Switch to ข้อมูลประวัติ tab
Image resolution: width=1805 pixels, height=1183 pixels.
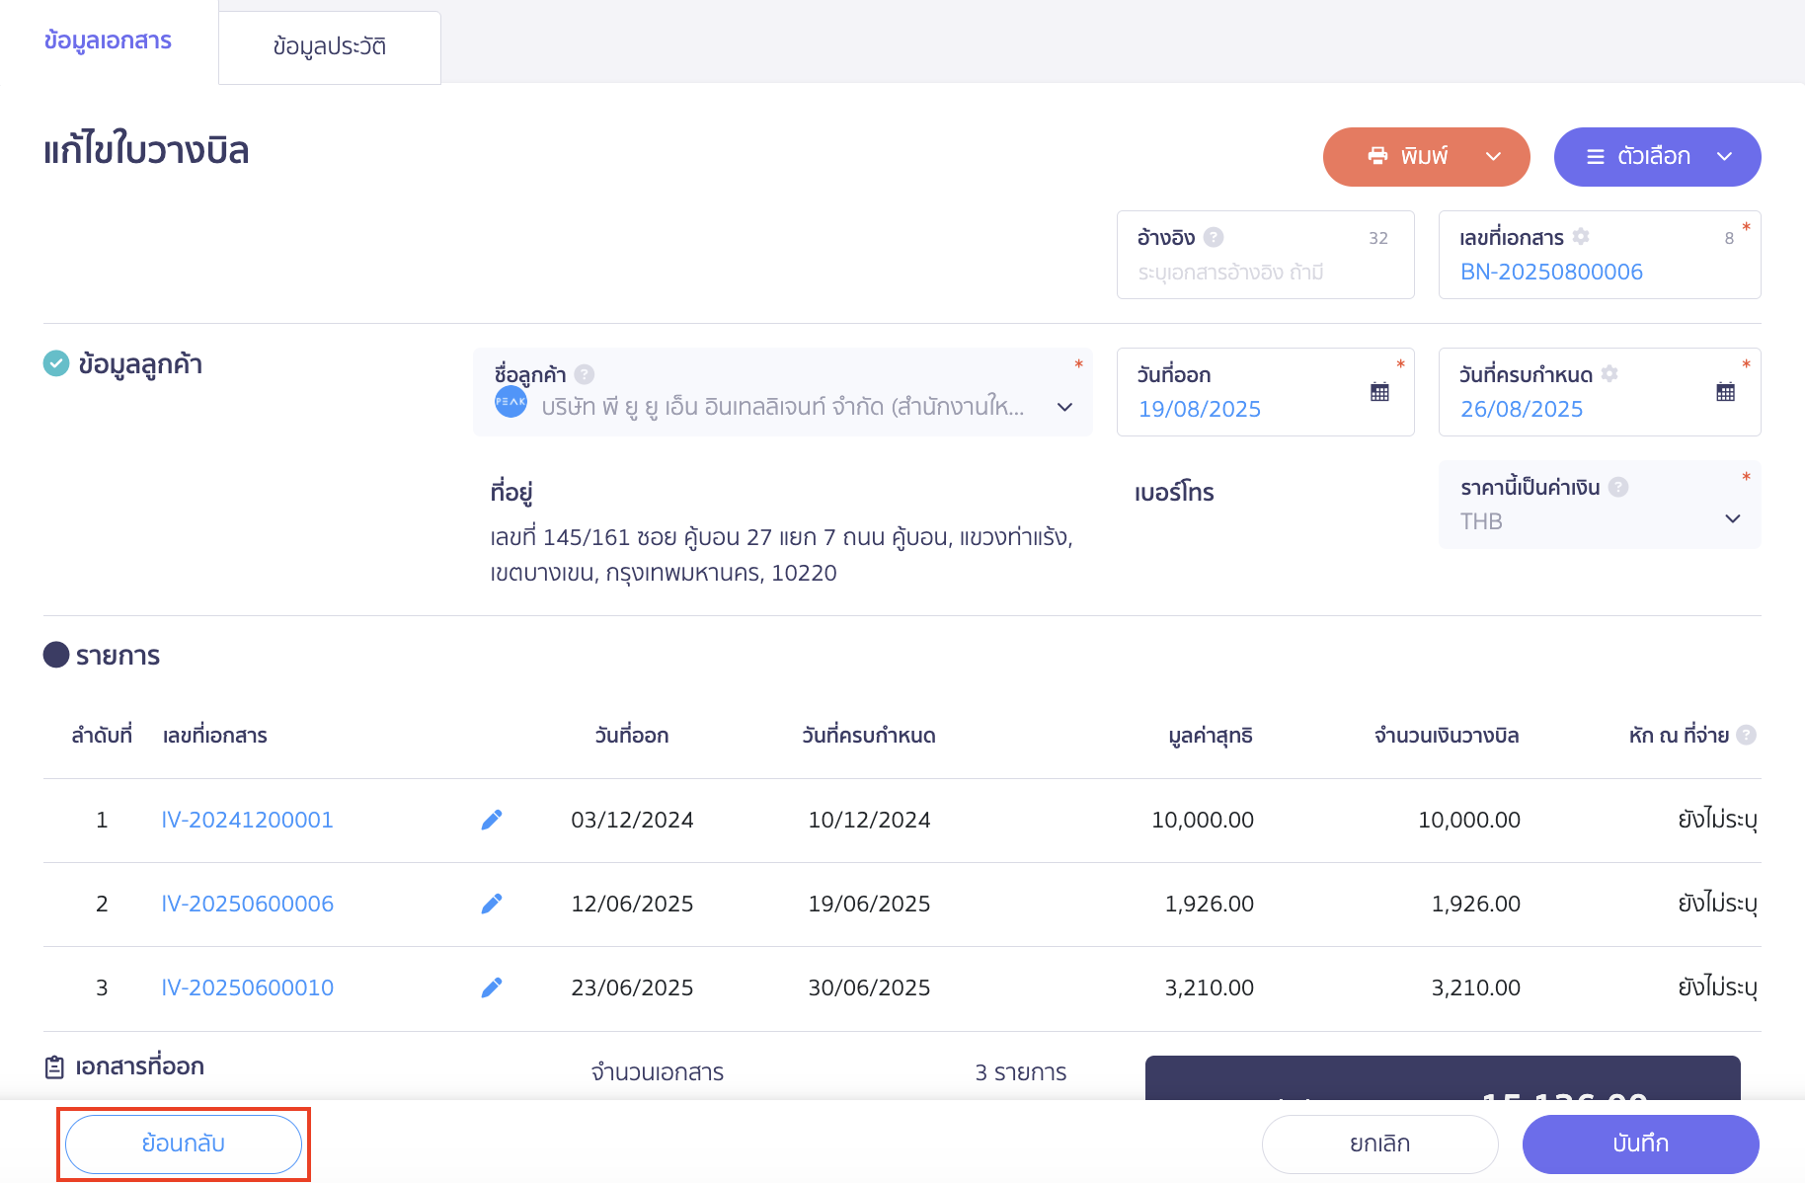[329, 46]
